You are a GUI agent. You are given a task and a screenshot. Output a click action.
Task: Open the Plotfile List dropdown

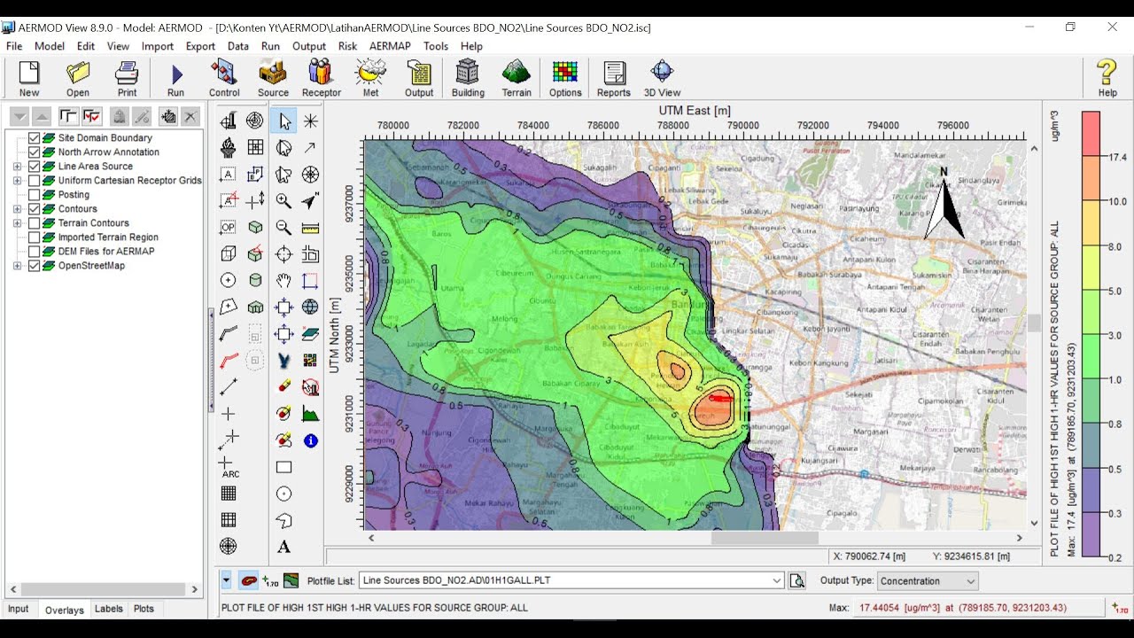point(777,581)
